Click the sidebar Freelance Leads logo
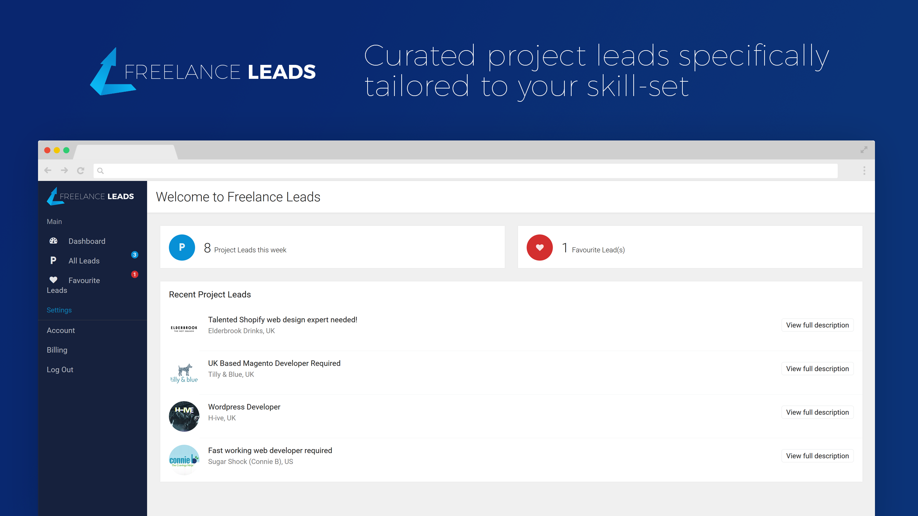This screenshot has width=918, height=516. (90, 196)
